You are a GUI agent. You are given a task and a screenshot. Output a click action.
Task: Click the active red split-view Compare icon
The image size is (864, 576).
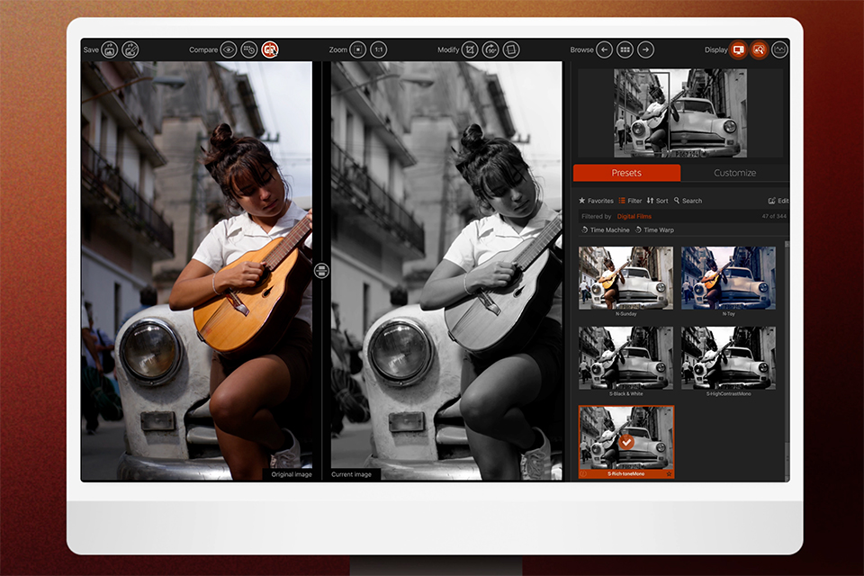coord(270,49)
